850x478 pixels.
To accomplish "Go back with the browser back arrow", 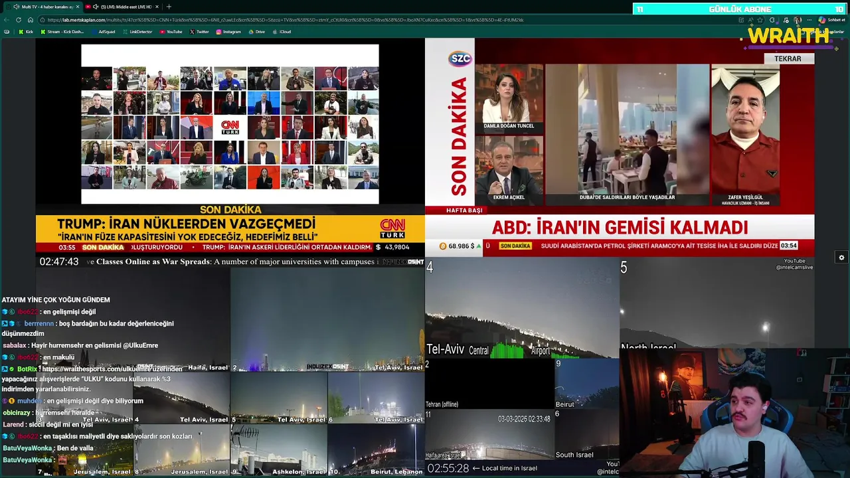I will (7, 20).
